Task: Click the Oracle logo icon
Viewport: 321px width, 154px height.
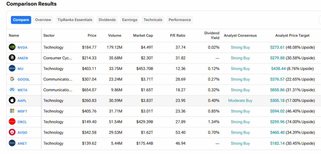Action: 12,122
